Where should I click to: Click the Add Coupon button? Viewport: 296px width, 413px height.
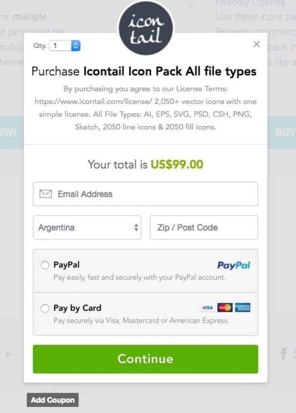tap(53, 400)
